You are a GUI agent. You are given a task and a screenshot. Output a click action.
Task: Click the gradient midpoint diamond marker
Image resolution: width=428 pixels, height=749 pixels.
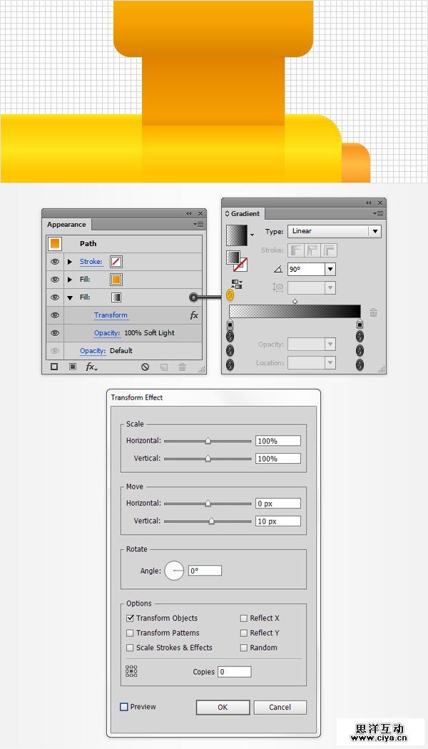(295, 302)
